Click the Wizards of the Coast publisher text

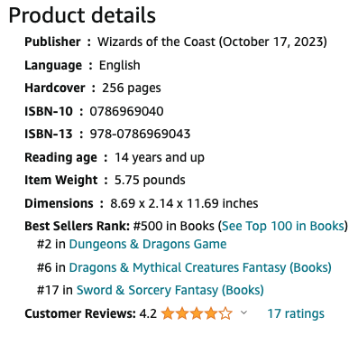point(156,42)
